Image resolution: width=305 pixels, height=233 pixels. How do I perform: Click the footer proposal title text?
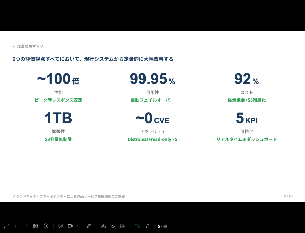point(69,196)
